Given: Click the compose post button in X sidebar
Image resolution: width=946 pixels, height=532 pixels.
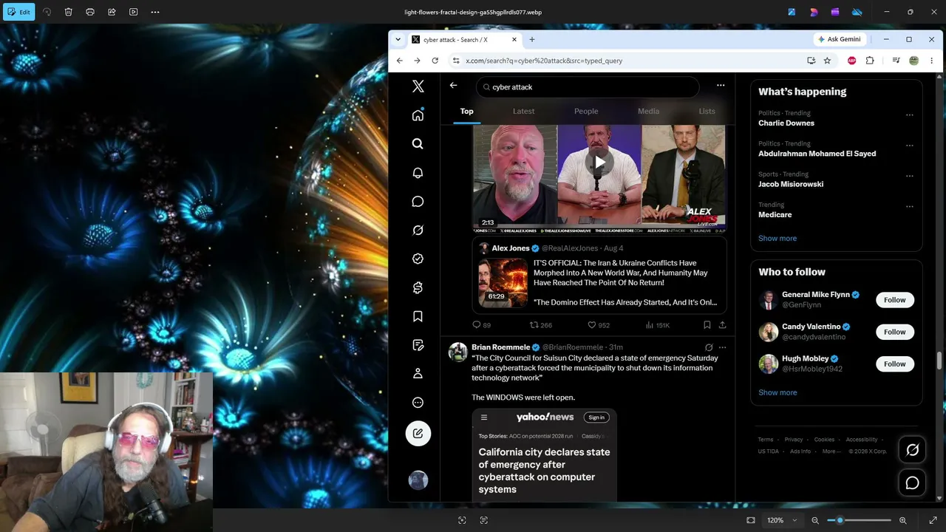Looking at the screenshot, I should click(418, 433).
